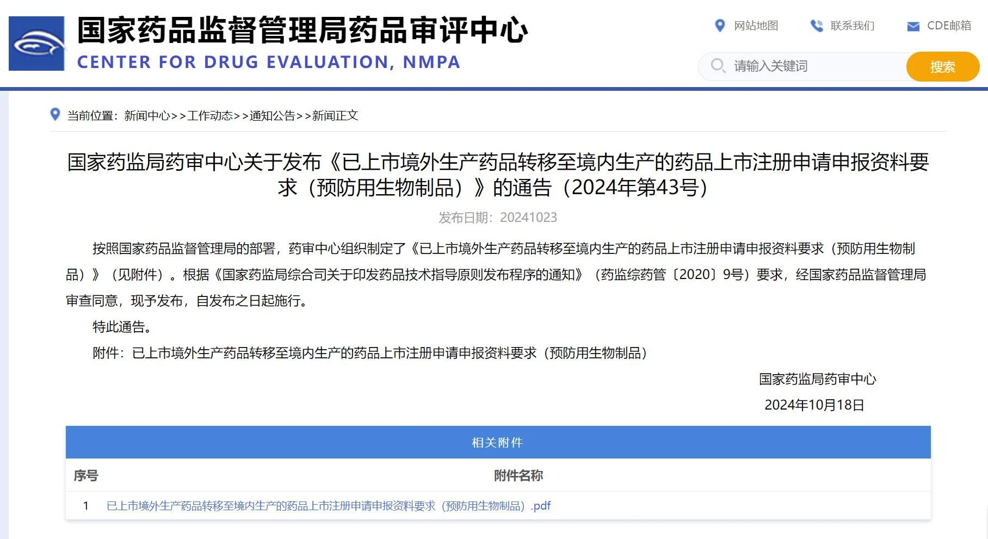This screenshot has height=539, width=988.
Task: Download the 申报资料要求 pdf attachment
Action: (329, 506)
